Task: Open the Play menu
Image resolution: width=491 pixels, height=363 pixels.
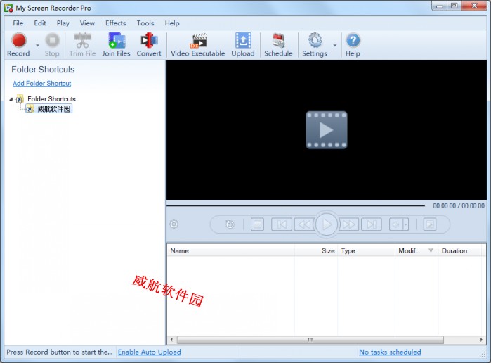Action: point(63,23)
